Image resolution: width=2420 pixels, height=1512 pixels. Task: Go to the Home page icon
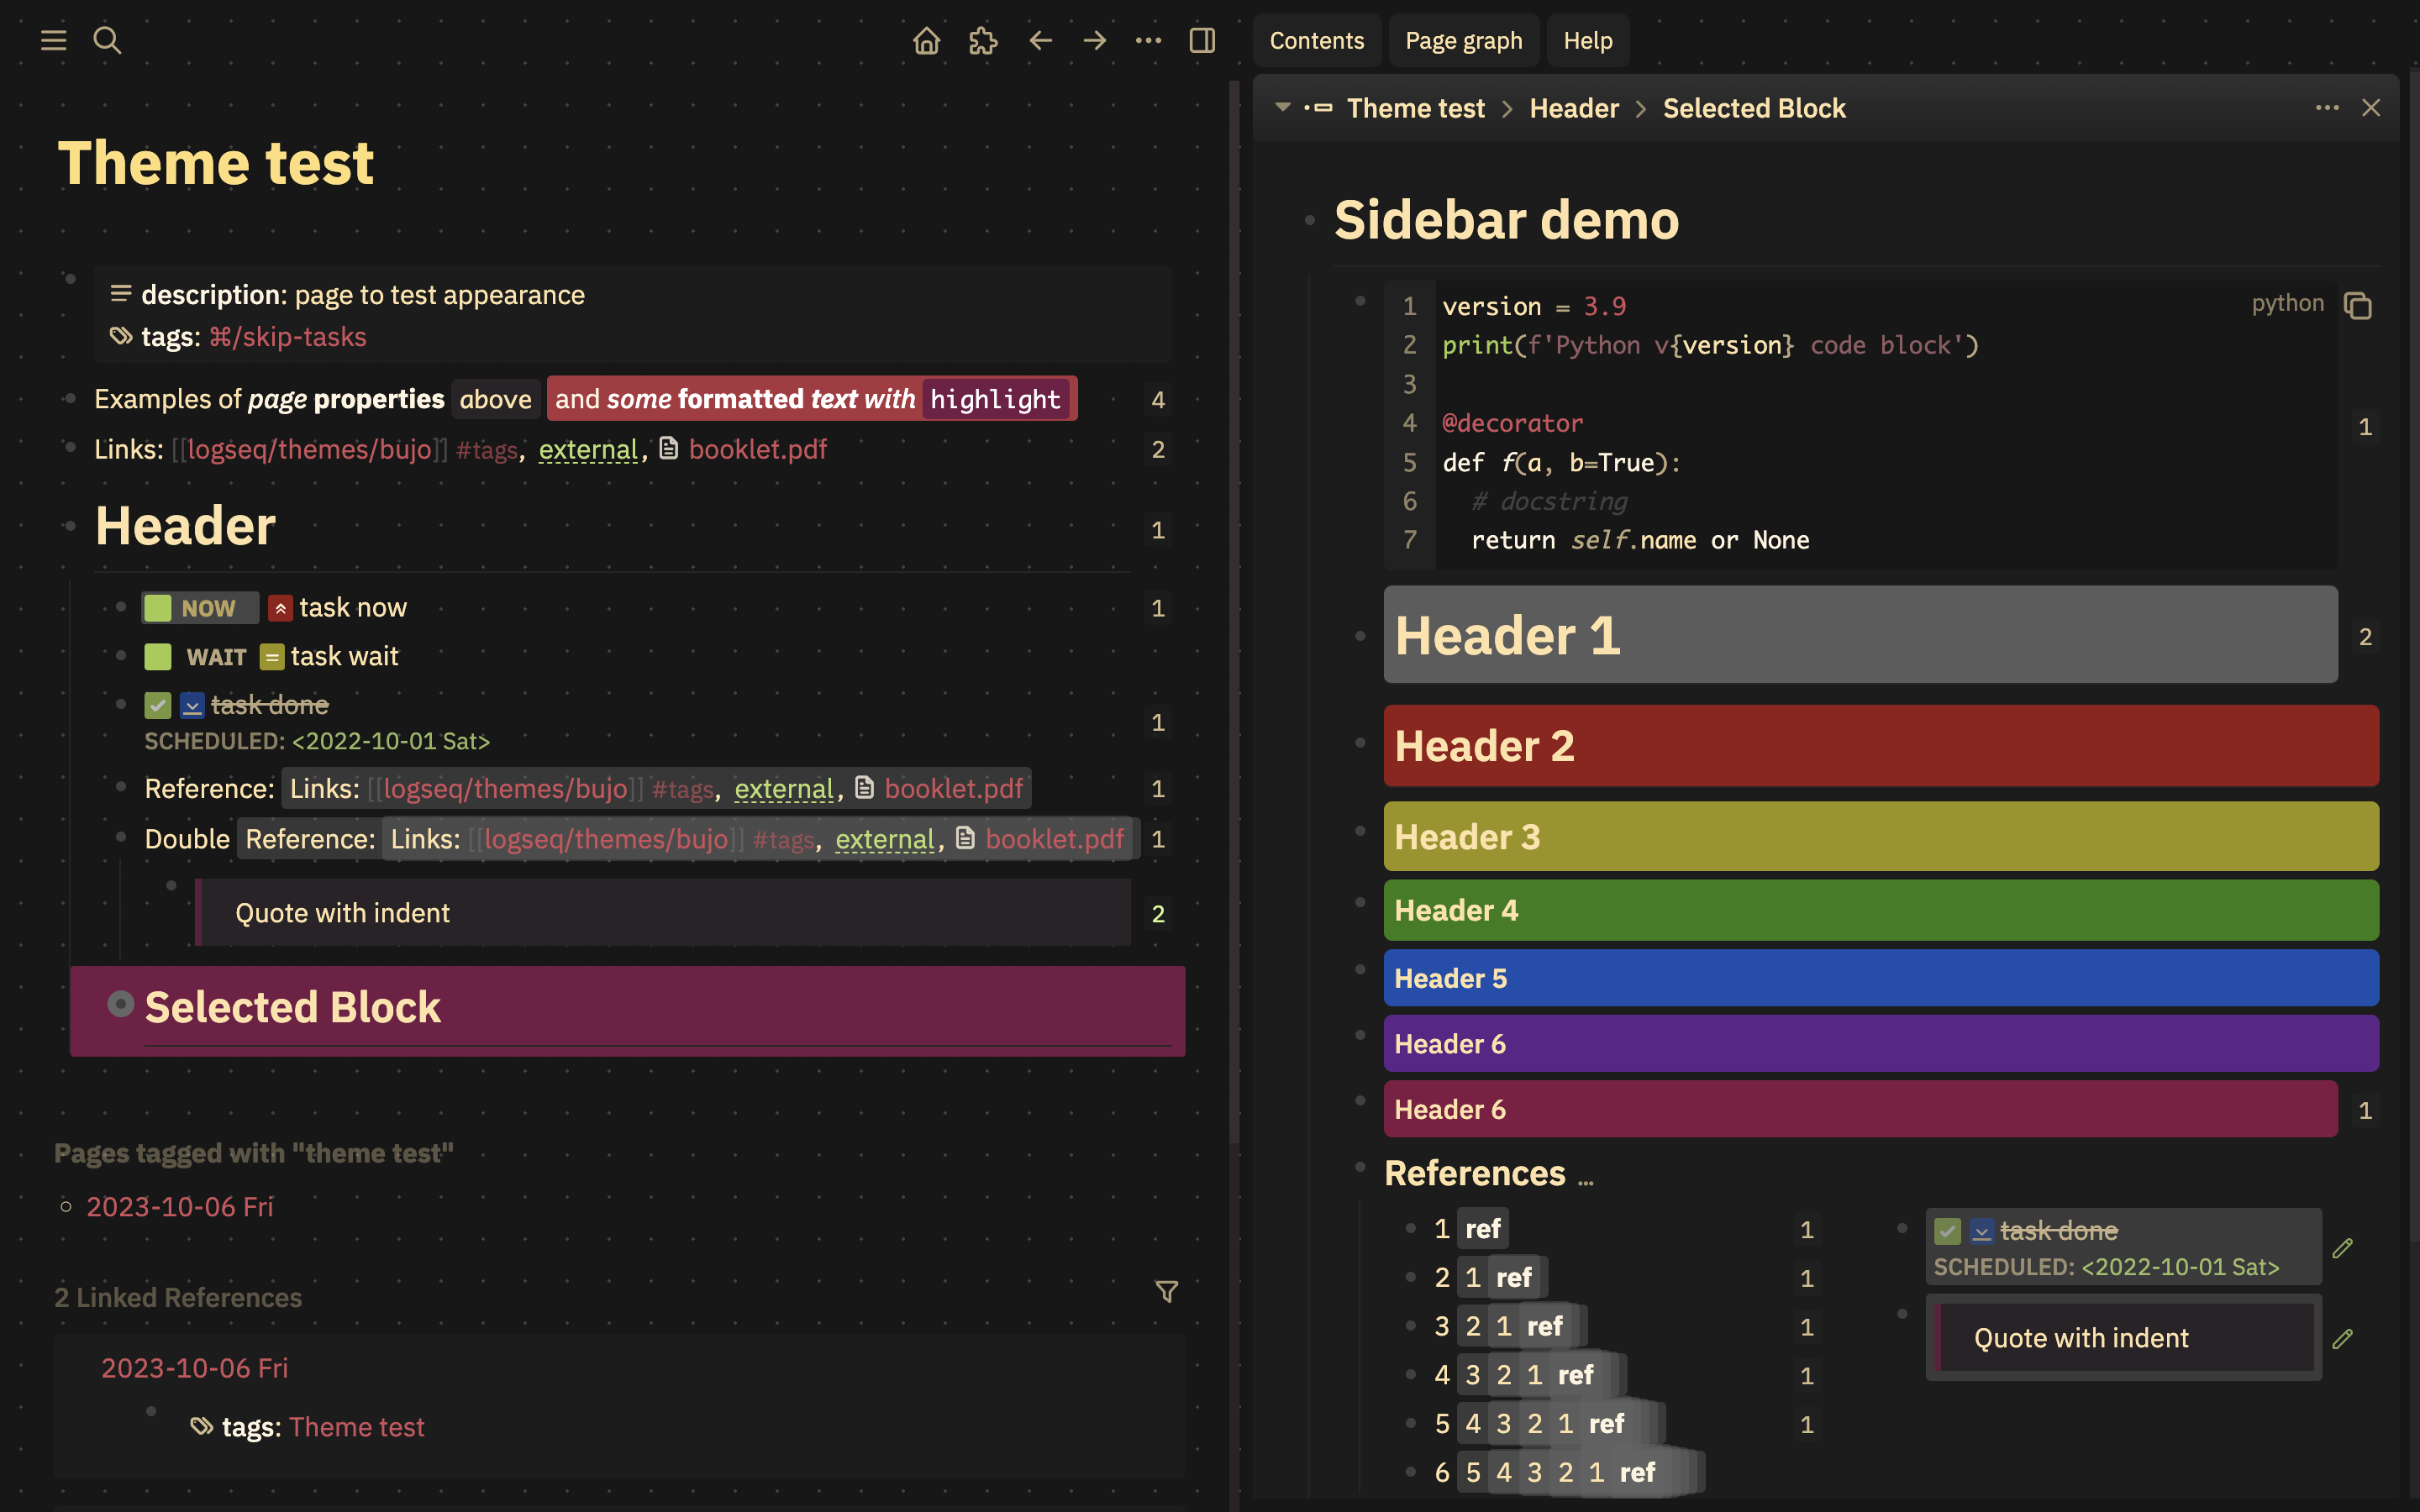pos(926,40)
